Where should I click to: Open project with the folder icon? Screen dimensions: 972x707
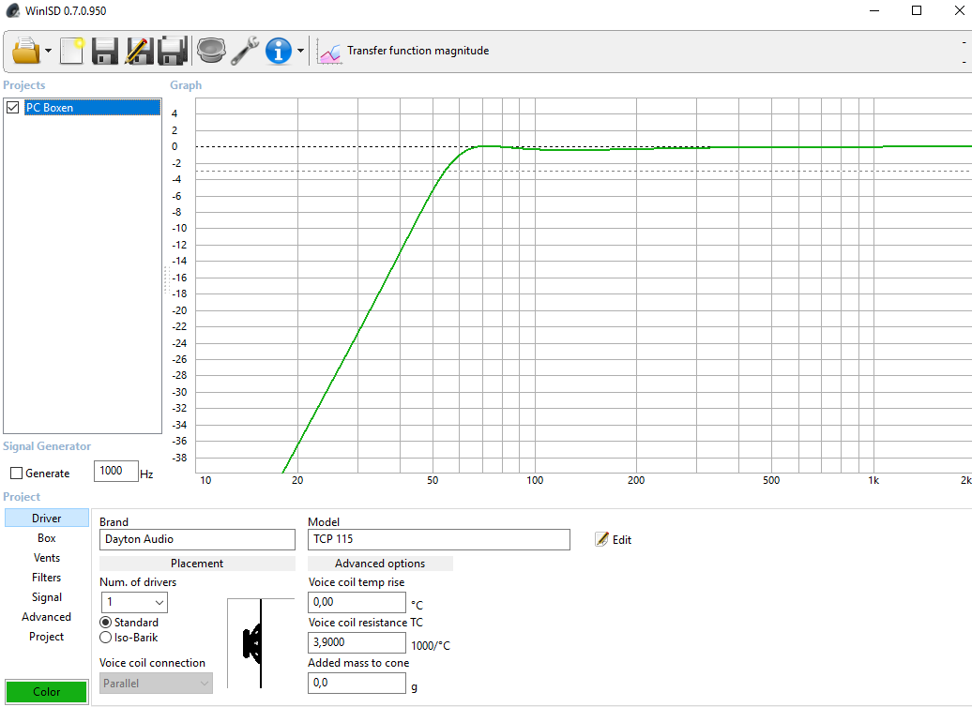[26, 51]
